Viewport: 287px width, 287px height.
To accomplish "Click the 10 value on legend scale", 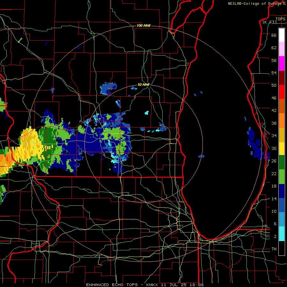I will 274,211.
